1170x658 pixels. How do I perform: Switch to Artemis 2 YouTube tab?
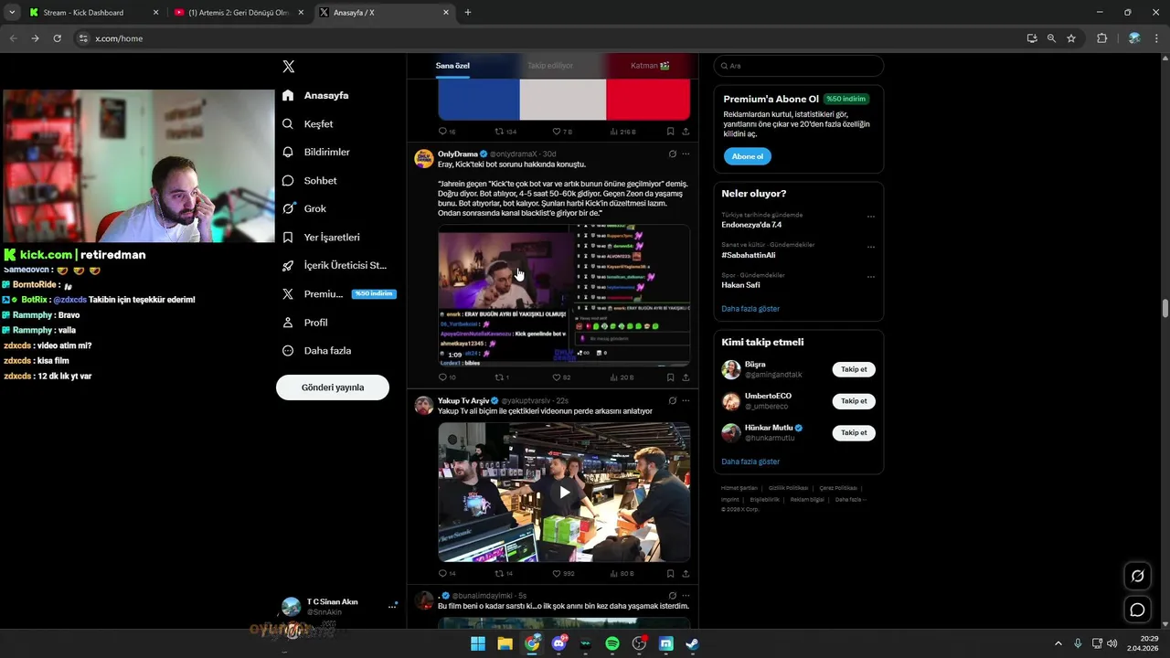click(239, 13)
